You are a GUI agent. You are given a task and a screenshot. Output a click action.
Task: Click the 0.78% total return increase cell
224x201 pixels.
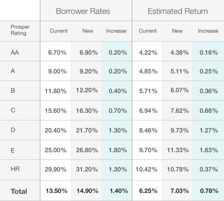(x=208, y=191)
